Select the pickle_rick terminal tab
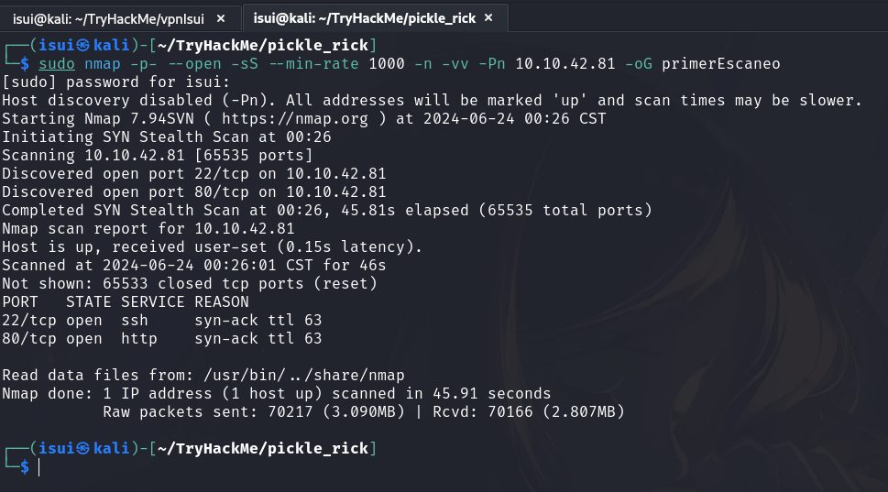Viewport: 888px width, 492px height. 365,16
